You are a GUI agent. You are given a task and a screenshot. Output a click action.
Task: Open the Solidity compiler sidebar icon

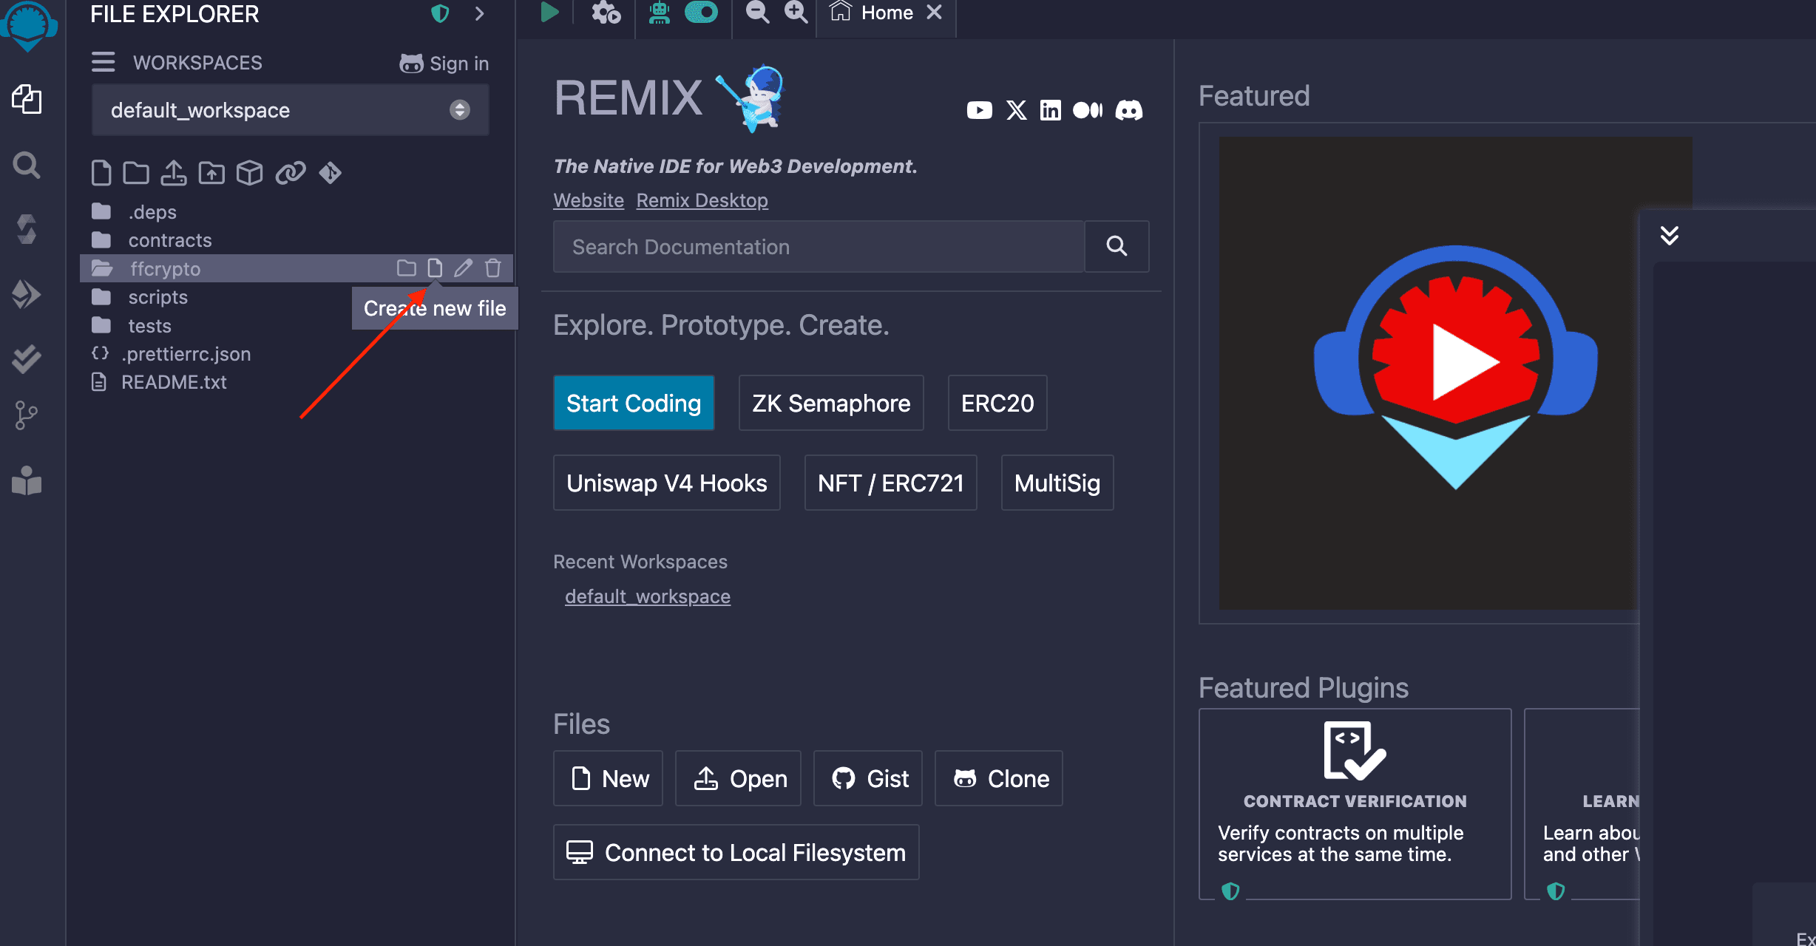(x=27, y=230)
